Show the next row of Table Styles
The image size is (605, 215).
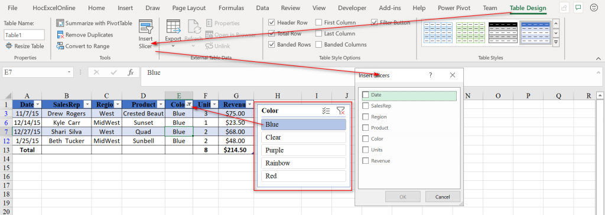(556, 33)
